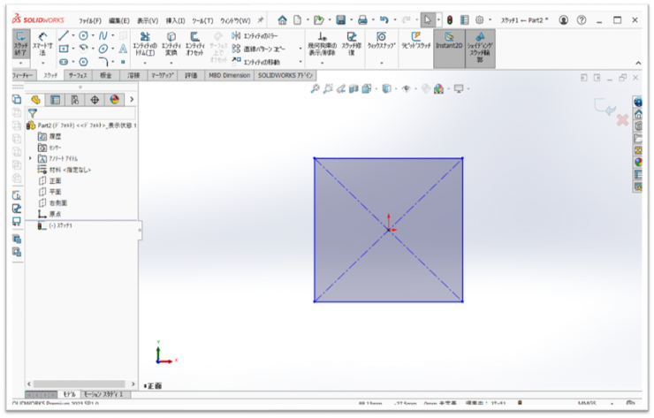Click the Home icon in the title bar
This screenshot has height=418, width=654.
click(x=282, y=19)
